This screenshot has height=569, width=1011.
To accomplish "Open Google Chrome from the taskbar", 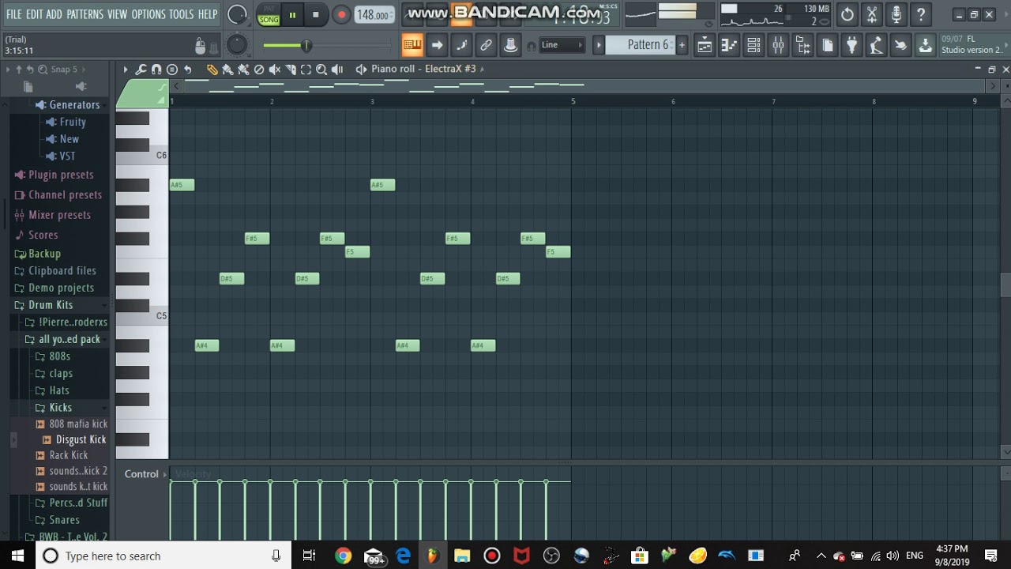I will [343, 556].
